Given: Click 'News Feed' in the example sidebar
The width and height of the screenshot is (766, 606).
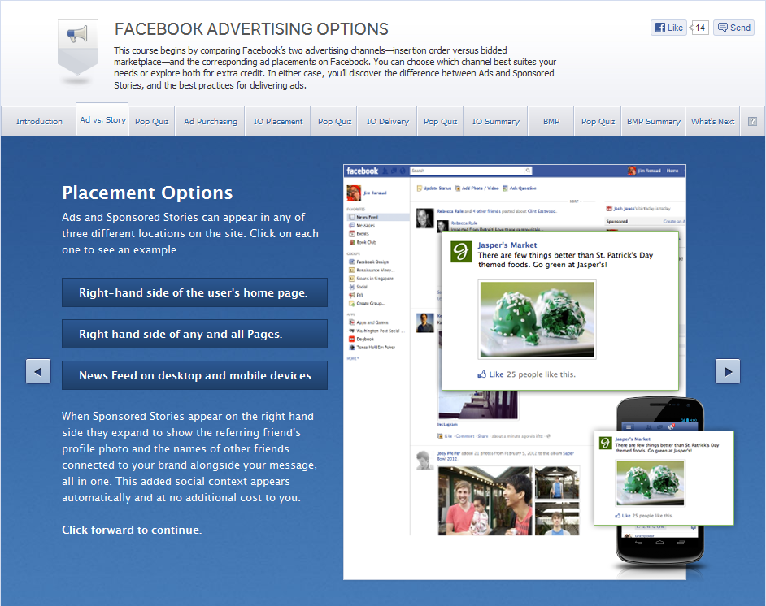Looking at the screenshot, I should [x=378, y=217].
